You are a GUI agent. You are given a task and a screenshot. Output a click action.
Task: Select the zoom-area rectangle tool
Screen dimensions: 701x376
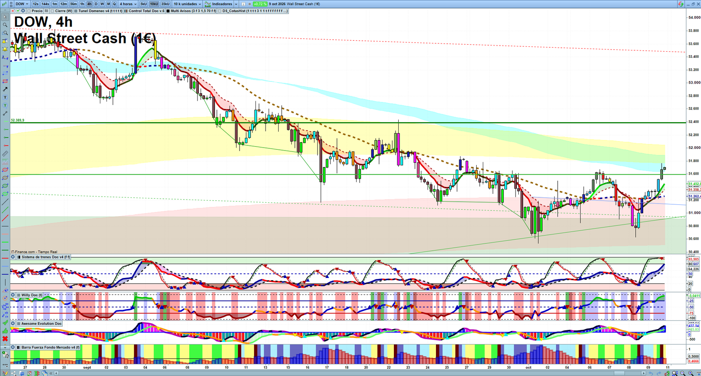[x=5, y=33]
